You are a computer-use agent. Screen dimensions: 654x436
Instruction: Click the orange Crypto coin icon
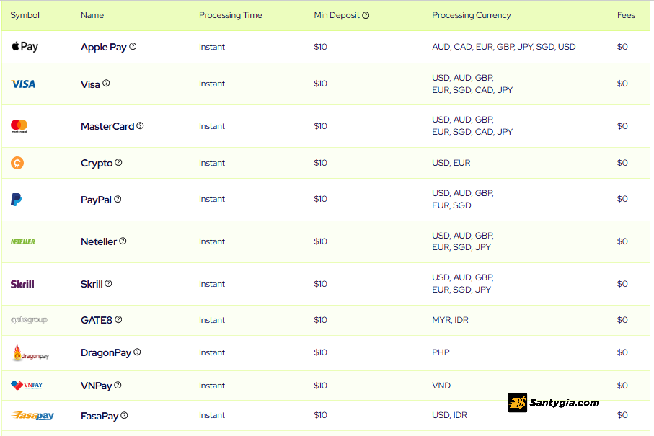(17, 163)
